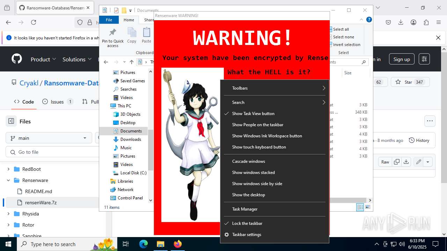The image size is (447, 251).
Task: Switch Explorer to large icons view
Action: (x=367, y=207)
